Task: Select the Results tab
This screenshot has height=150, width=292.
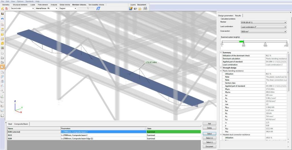Action: tap(238, 16)
